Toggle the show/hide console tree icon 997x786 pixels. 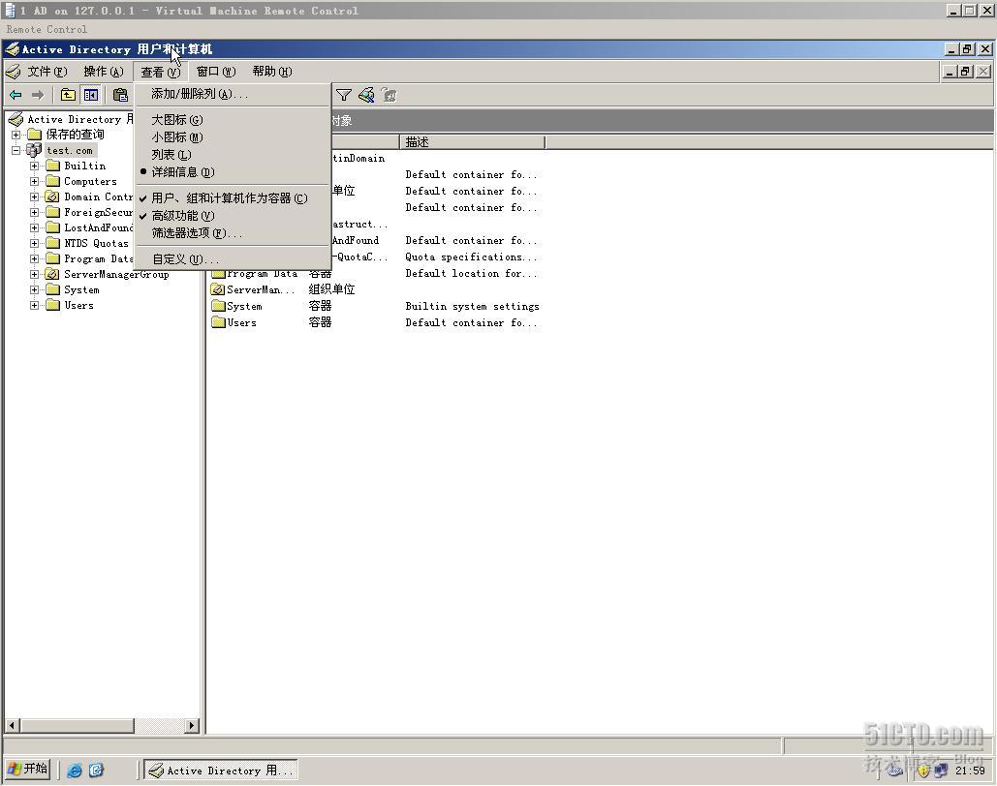tap(91, 95)
